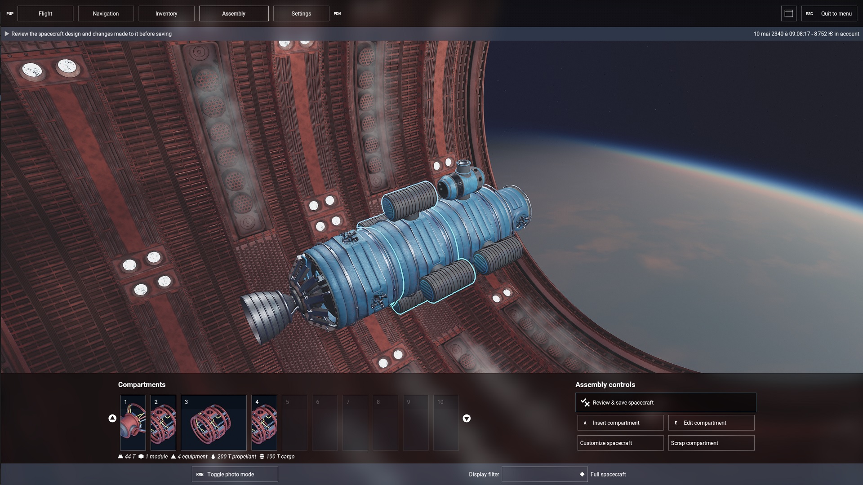
Task: Switch to the Navigation tab
Action: coord(106,13)
